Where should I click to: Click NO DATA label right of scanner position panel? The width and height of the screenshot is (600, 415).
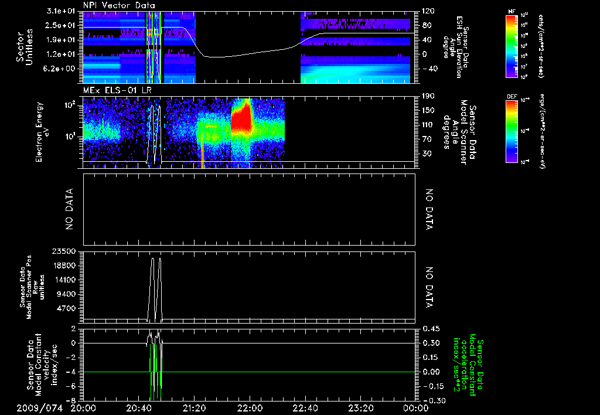click(x=429, y=288)
